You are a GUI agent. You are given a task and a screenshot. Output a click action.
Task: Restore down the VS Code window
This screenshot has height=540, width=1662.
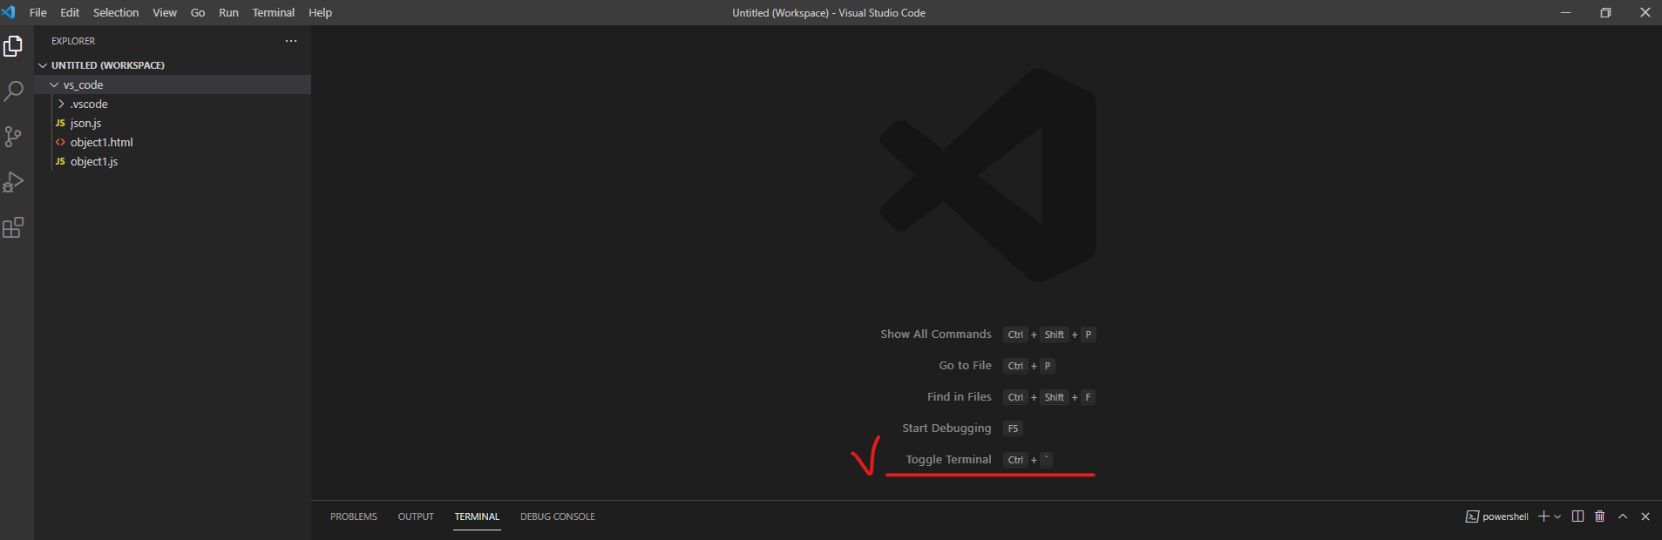pyautogui.click(x=1605, y=12)
